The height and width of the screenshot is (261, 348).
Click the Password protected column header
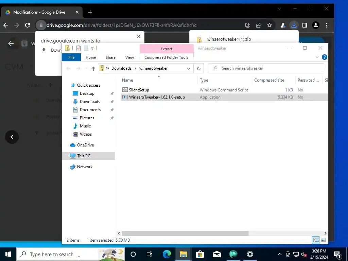[x=308, y=80]
